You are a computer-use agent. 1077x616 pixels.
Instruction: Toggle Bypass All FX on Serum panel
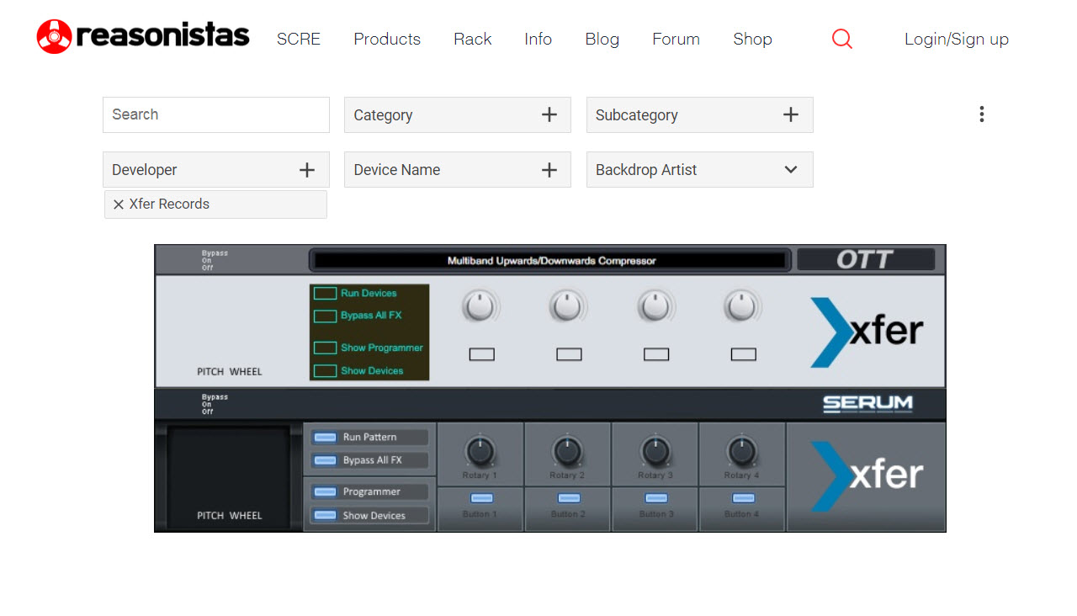(325, 460)
